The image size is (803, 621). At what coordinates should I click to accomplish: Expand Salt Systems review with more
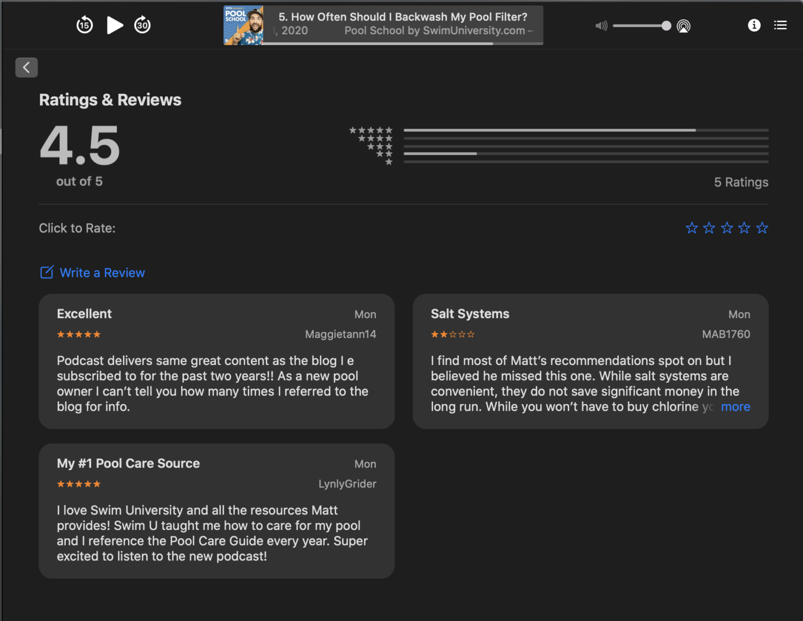(x=736, y=407)
